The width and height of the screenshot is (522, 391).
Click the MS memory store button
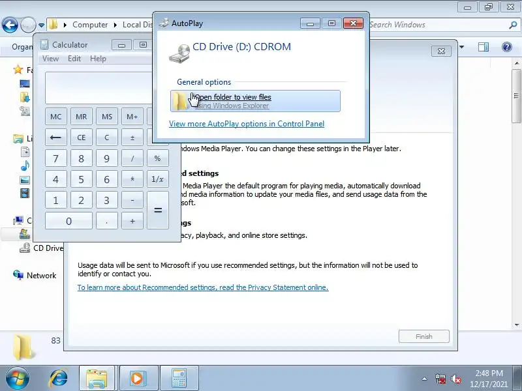click(107, 117)
